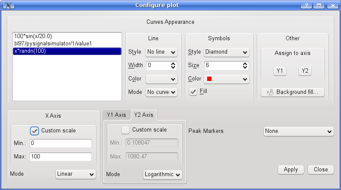Open the red symbol Color picker

click(x=227, y=79)
